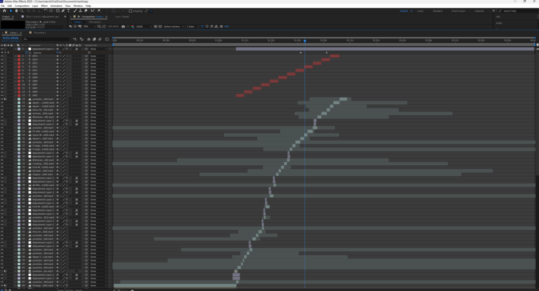This screenshot has height=291, width=539.
Task: Toggle the adjustment layer switch on Adjustment Layer 1
Action: (x=76, y=49)
